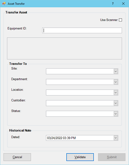Click the Department label

pyautogui.click(x=19, y=79)
